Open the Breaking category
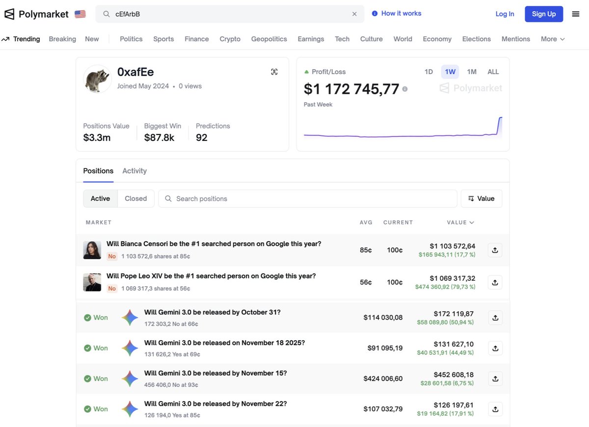Viewport: 589px width, 427px height. 62,39
